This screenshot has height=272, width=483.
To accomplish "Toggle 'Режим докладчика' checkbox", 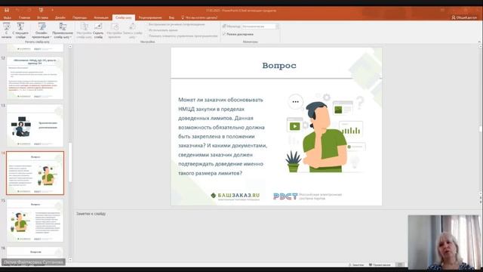I will [224, 34].
